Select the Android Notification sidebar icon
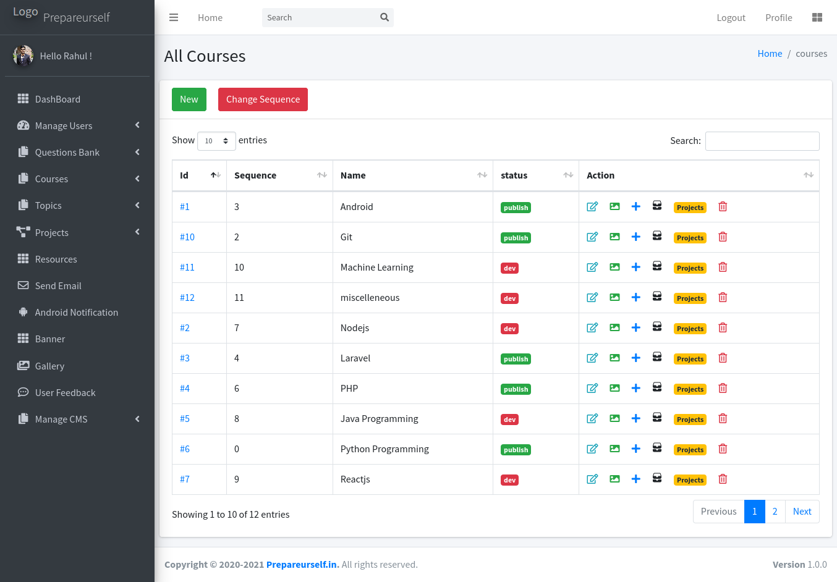Screen dimensions: 837x582 point(23,312)
